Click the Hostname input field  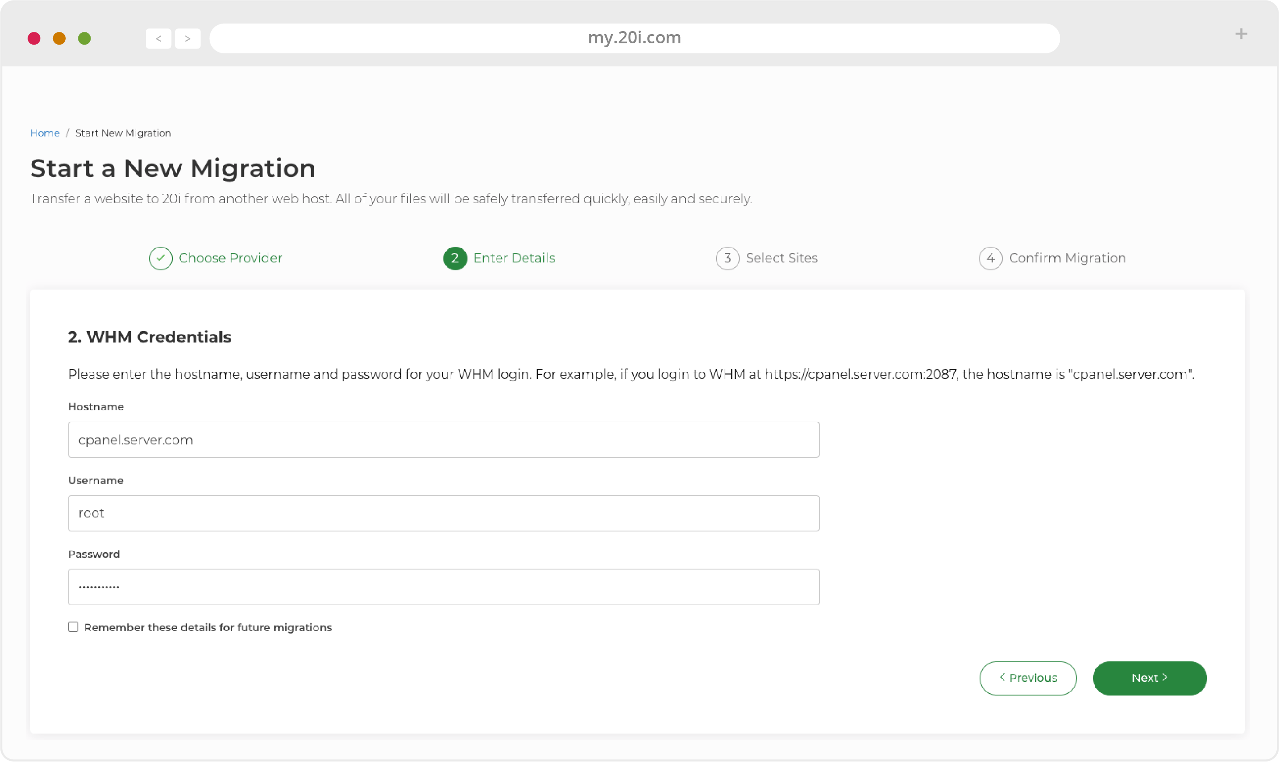443,439
